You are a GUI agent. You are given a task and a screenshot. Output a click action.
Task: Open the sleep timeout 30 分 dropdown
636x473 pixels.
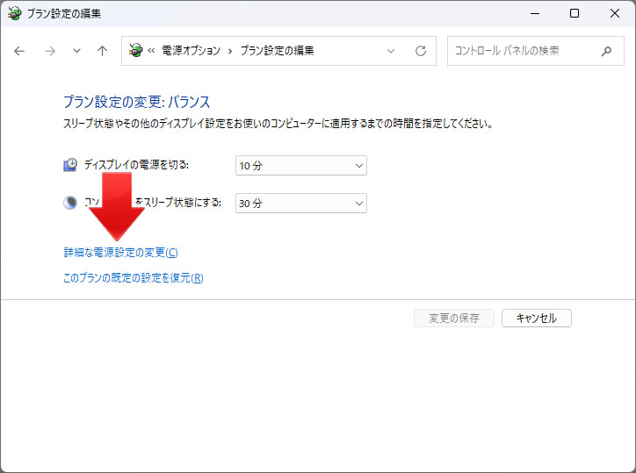pos(300,203)
